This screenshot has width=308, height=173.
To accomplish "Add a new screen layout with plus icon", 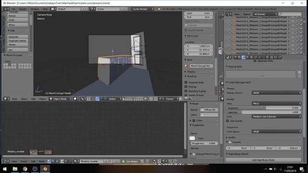I will point(82,9).
